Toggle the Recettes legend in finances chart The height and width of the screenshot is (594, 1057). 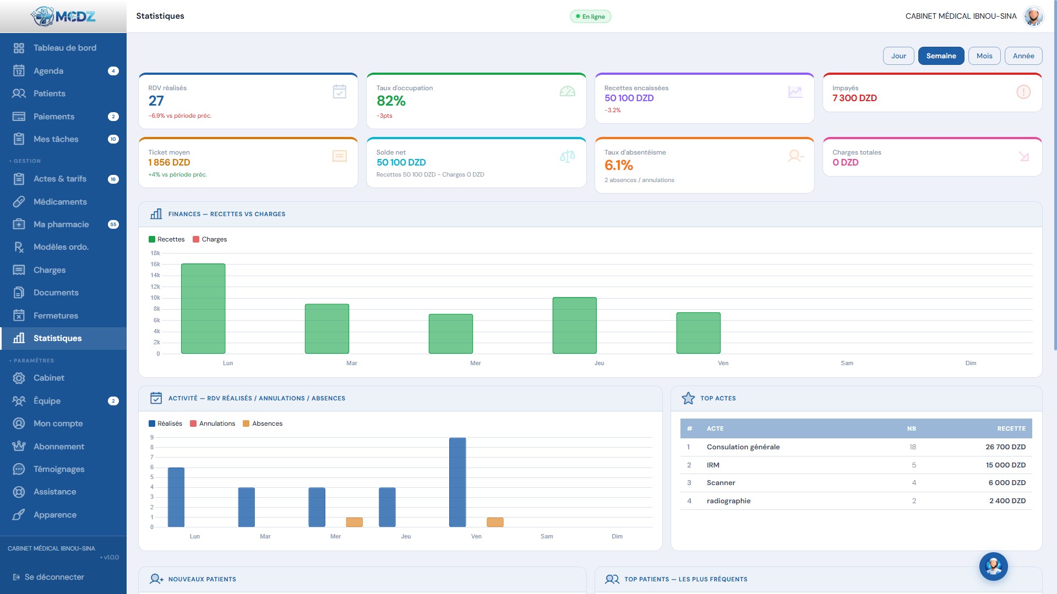click(167, 239)
